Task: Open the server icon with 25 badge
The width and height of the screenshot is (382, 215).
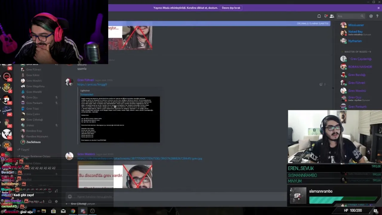Action: click(7, 122)
